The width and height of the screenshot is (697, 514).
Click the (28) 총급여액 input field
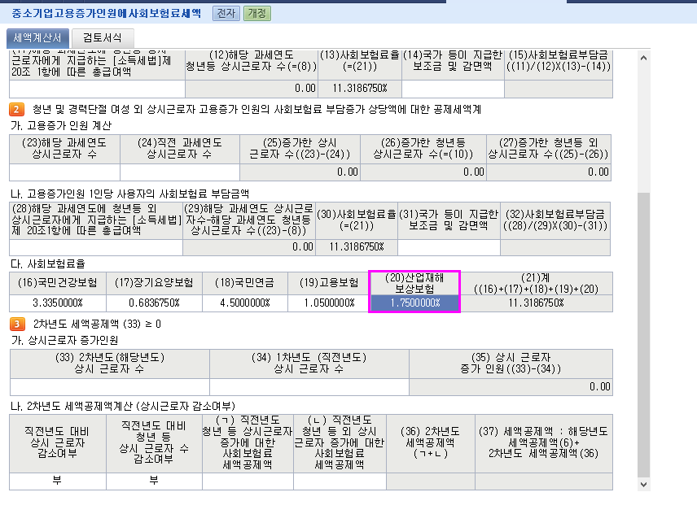96,247
